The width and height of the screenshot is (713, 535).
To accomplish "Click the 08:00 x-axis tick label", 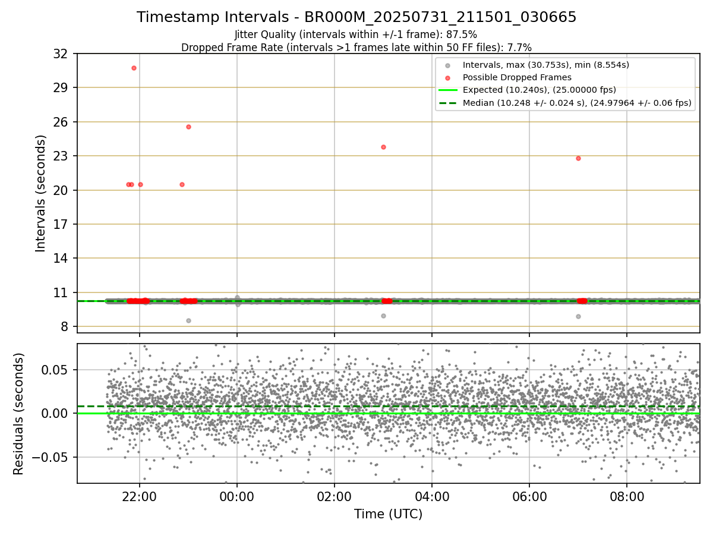I will [x=627, y=496].
